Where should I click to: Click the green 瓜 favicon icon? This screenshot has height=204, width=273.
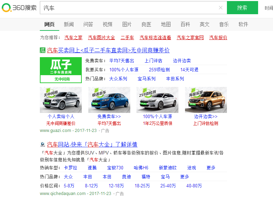[43, 50]
